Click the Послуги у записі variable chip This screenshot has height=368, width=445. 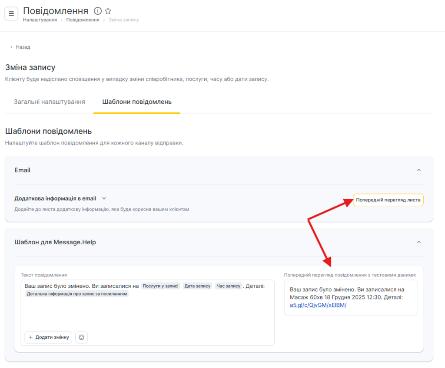[160, 286]
